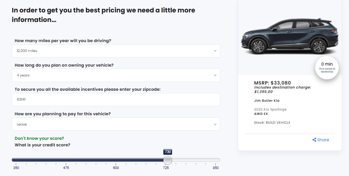349x176 pixels.
Task: Click the credit score slider handle
Action: tap(167, 160)
